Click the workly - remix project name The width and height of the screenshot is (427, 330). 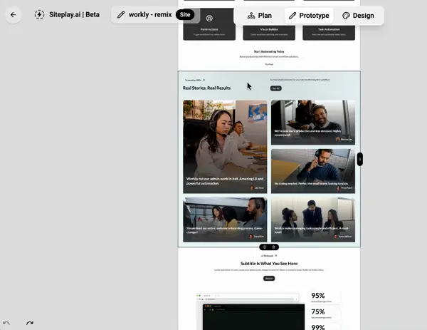[150, 15]
